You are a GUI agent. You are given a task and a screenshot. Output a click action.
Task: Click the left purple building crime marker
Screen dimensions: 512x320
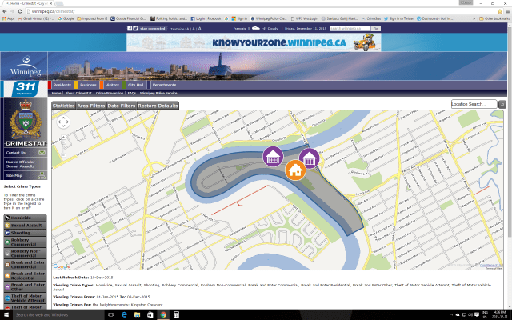click(x=274, y=158)
